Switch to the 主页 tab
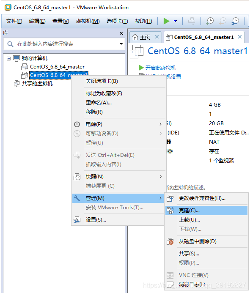This screenshot has width=250, height=293. pos(145,37)
